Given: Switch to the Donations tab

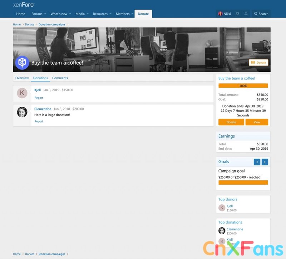Looking at the screenshot, I should click(40, 78).
